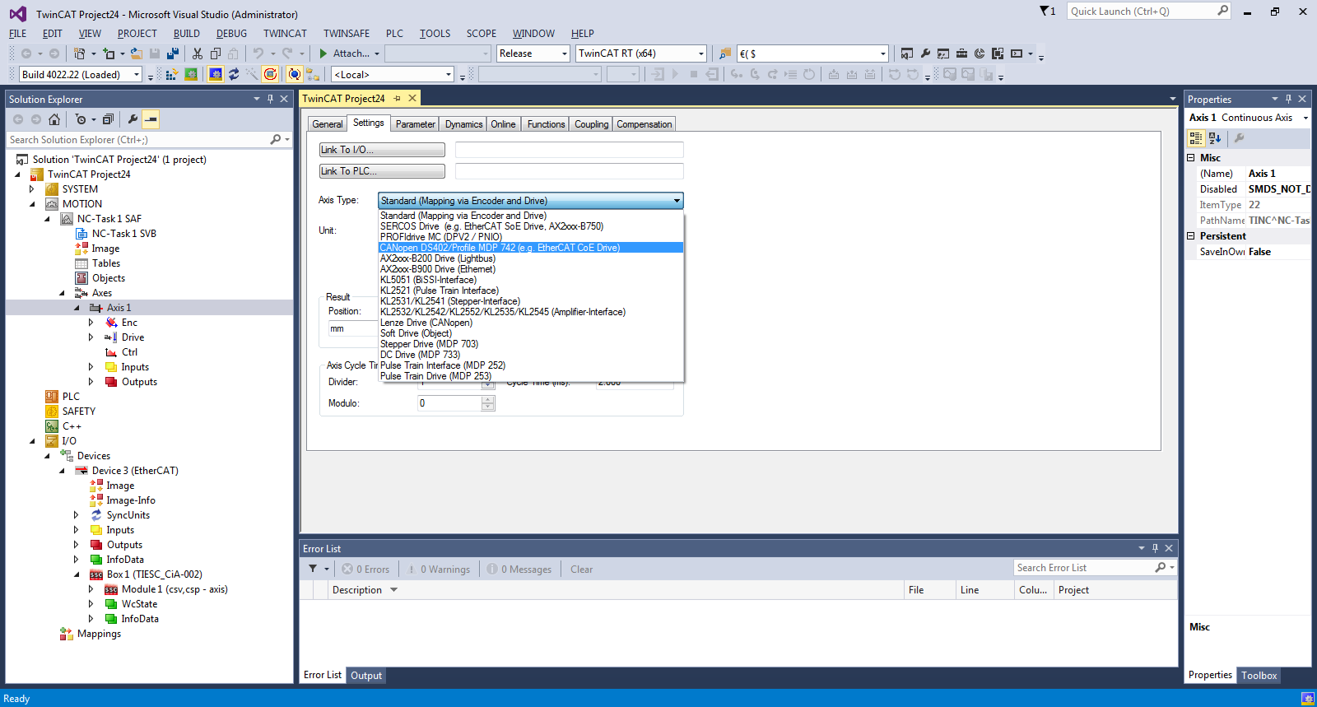Click the Alphabetical sort icon in Properties

coord(1215,138)
